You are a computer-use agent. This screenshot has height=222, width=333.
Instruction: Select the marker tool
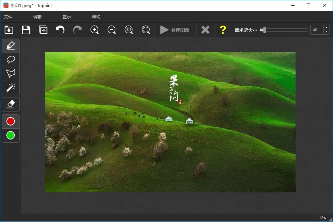pos(10,46)
